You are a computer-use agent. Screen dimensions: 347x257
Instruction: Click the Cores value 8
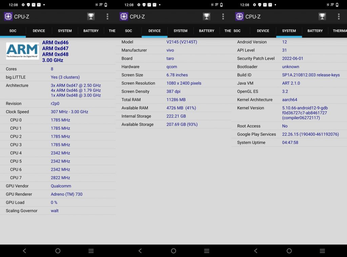point(52,69)
